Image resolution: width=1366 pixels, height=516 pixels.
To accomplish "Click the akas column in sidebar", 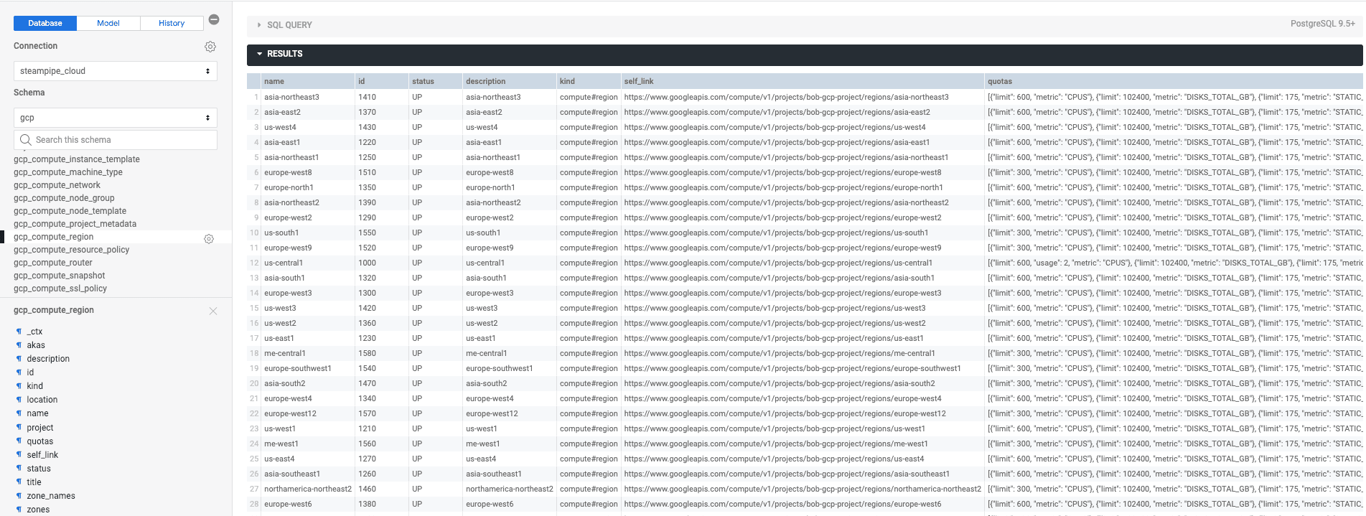I will click(36, 345).
